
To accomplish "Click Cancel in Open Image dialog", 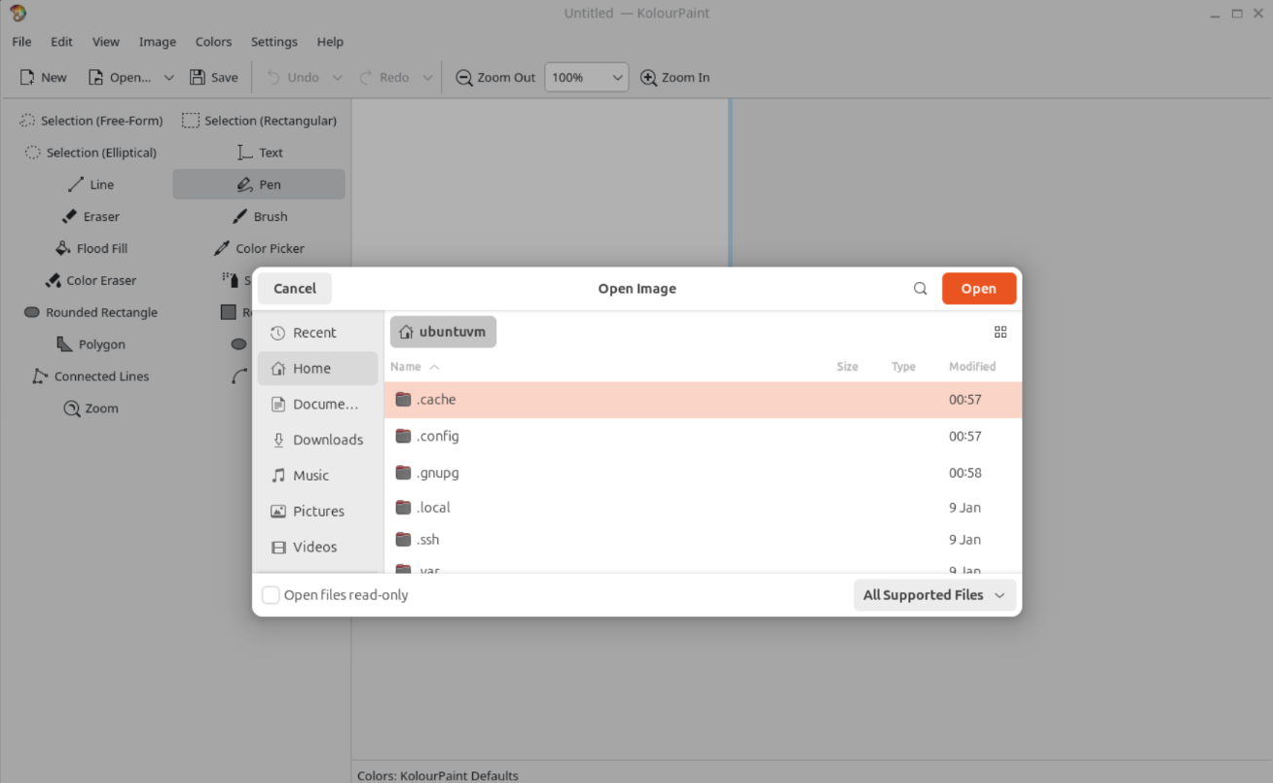I will (x=295, y=289).
